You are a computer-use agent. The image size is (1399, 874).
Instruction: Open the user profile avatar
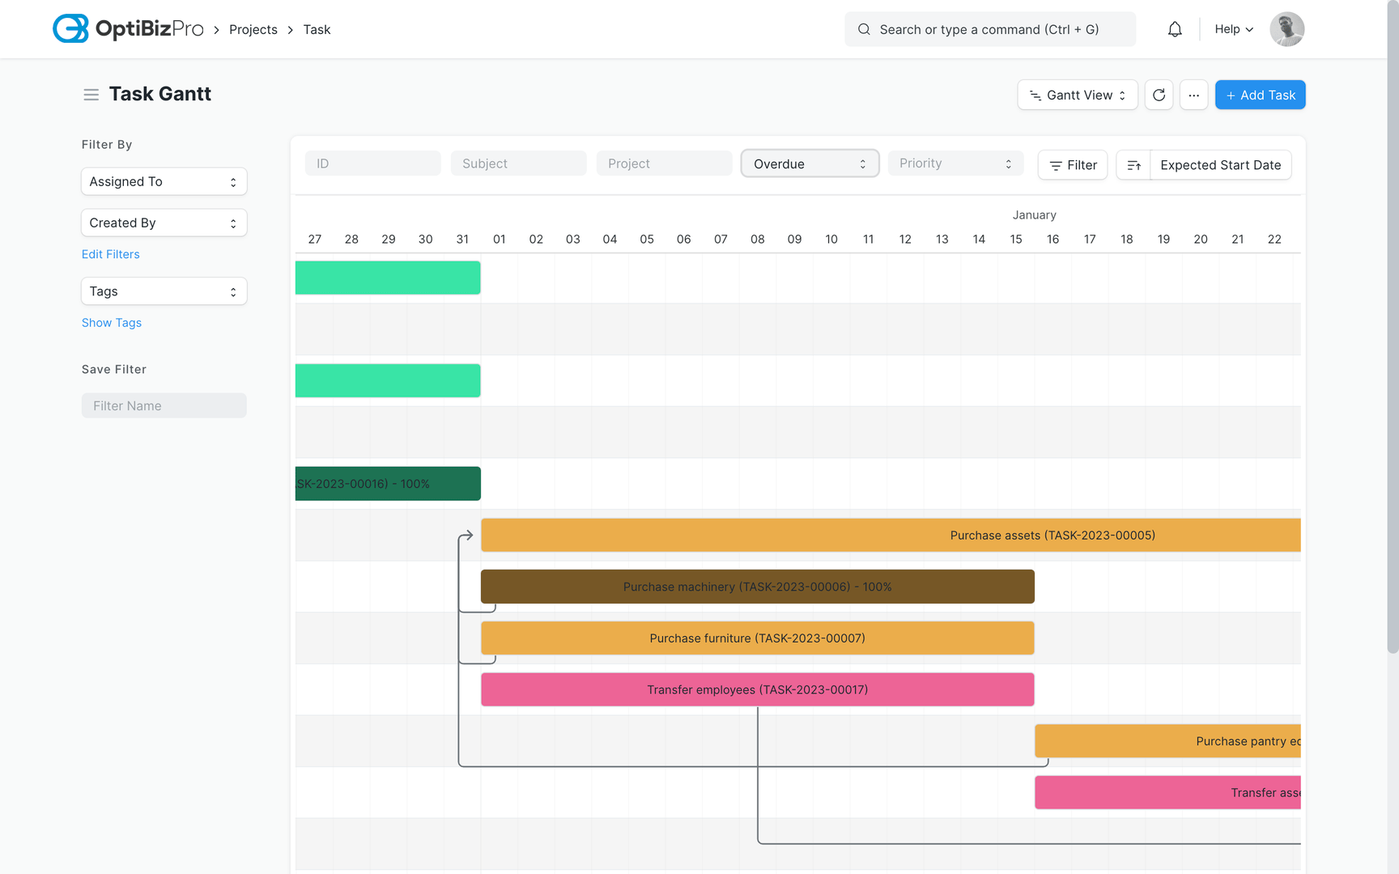click(1286, 29)
